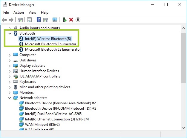Select Intel(R) Ethernet Connection (3) I218-LM
The width and height of the screenshot is (187, 138).
pyautogui.click(x=57, y=119)
